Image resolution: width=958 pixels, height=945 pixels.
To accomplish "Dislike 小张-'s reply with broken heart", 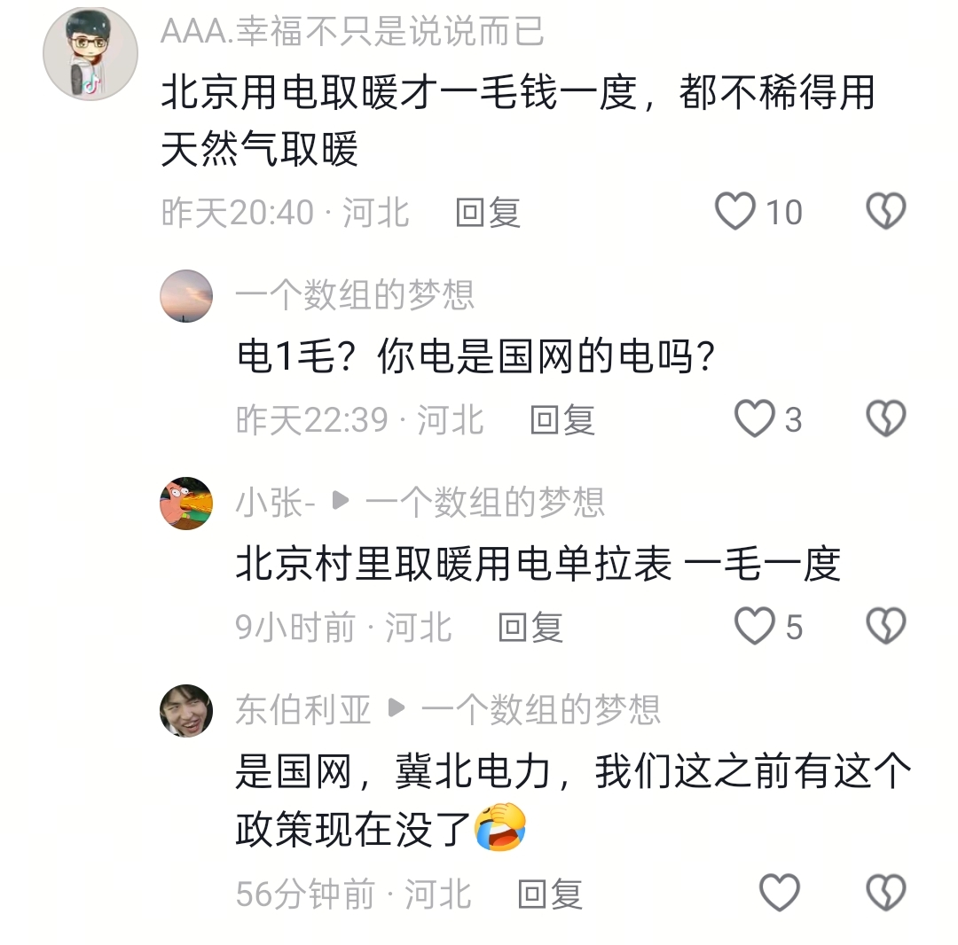I will click(885, 627).
